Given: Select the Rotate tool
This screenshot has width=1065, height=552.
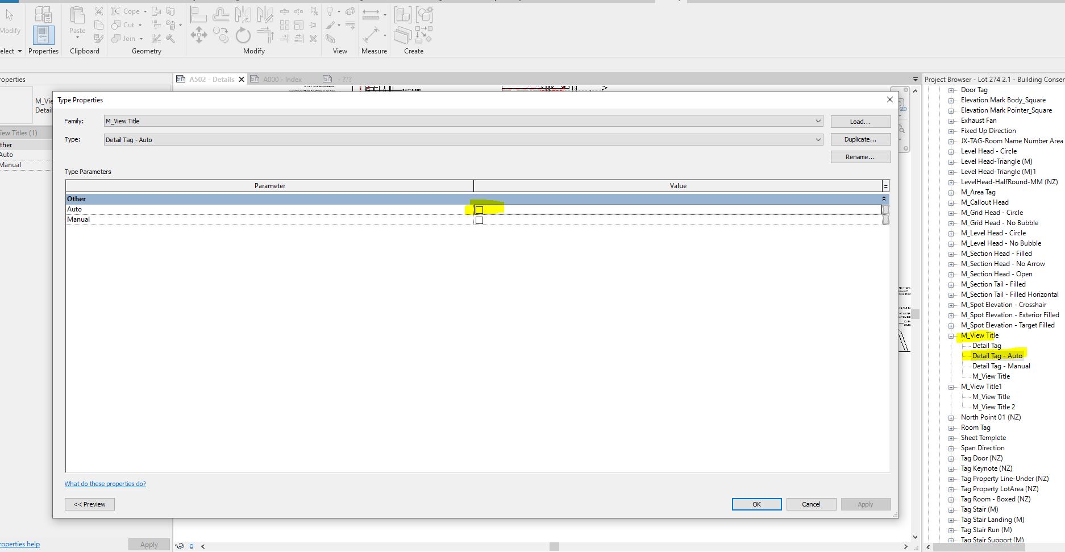Looking at the screenshot, I should point(243,36).
